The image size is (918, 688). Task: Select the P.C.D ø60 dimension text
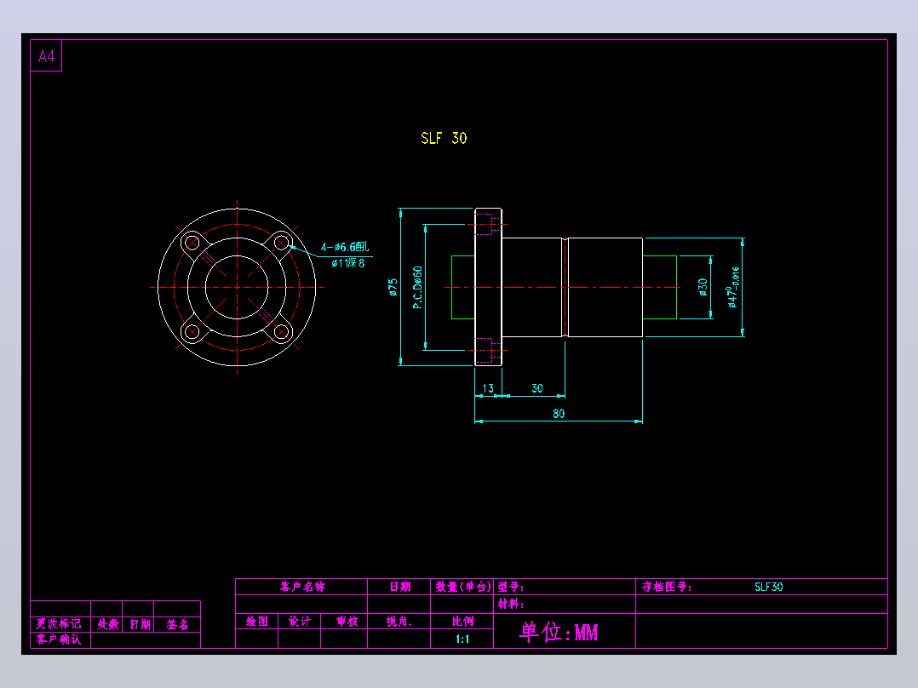[x=417, y=288]
